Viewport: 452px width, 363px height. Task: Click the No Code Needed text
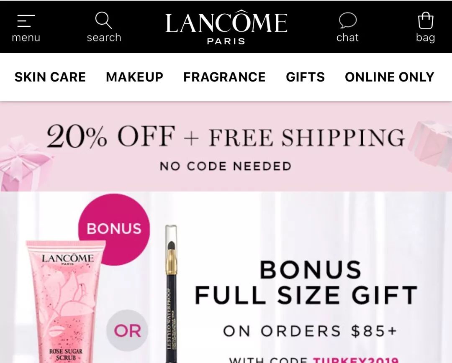point(226,166)
